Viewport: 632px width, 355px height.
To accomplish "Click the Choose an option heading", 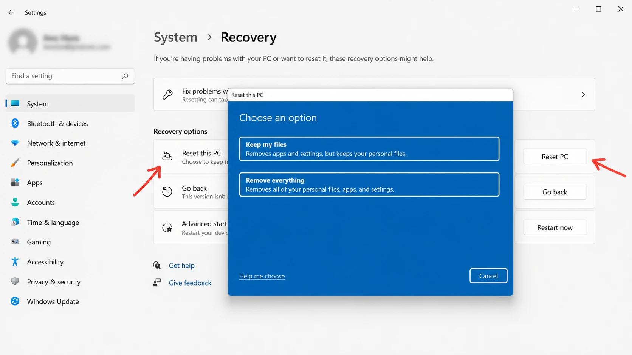I will [278, 118].
